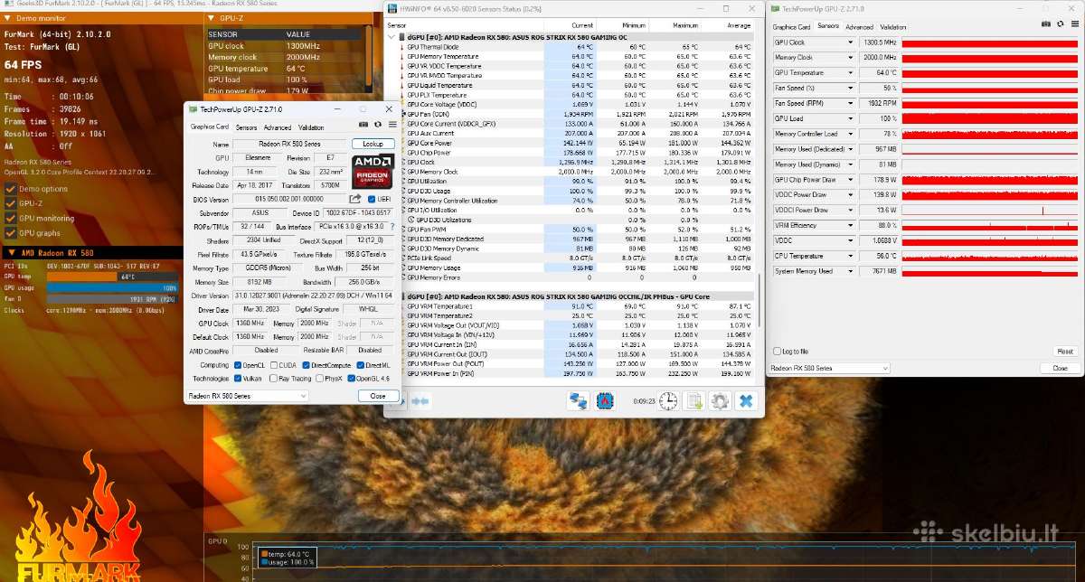Switch to Graphics Card tab in GPU-Z Sensors window
Viewport: 1085px width, 582px height.
click(792, 27)
